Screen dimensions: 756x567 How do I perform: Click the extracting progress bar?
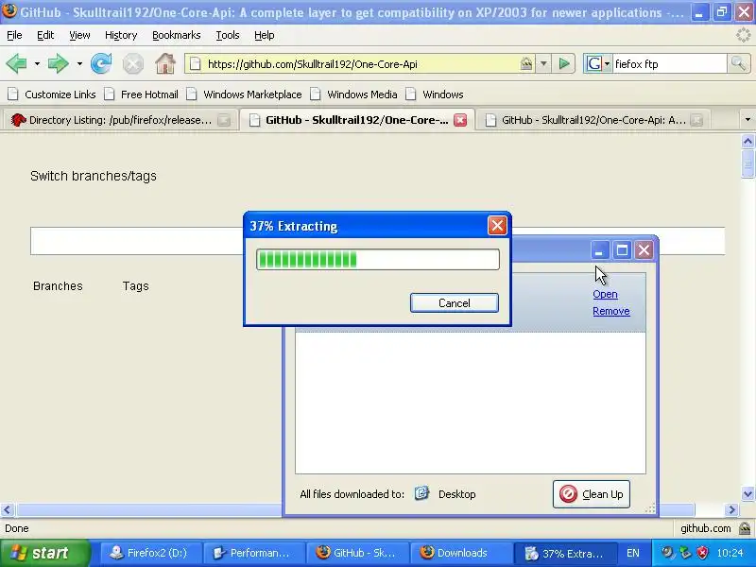[x=378, y=259]
